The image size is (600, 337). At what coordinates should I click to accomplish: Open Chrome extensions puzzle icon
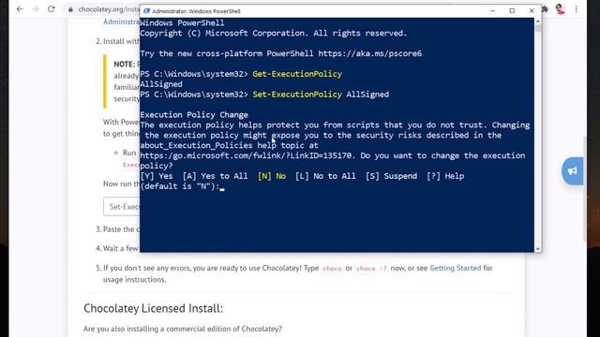(545, 9)
